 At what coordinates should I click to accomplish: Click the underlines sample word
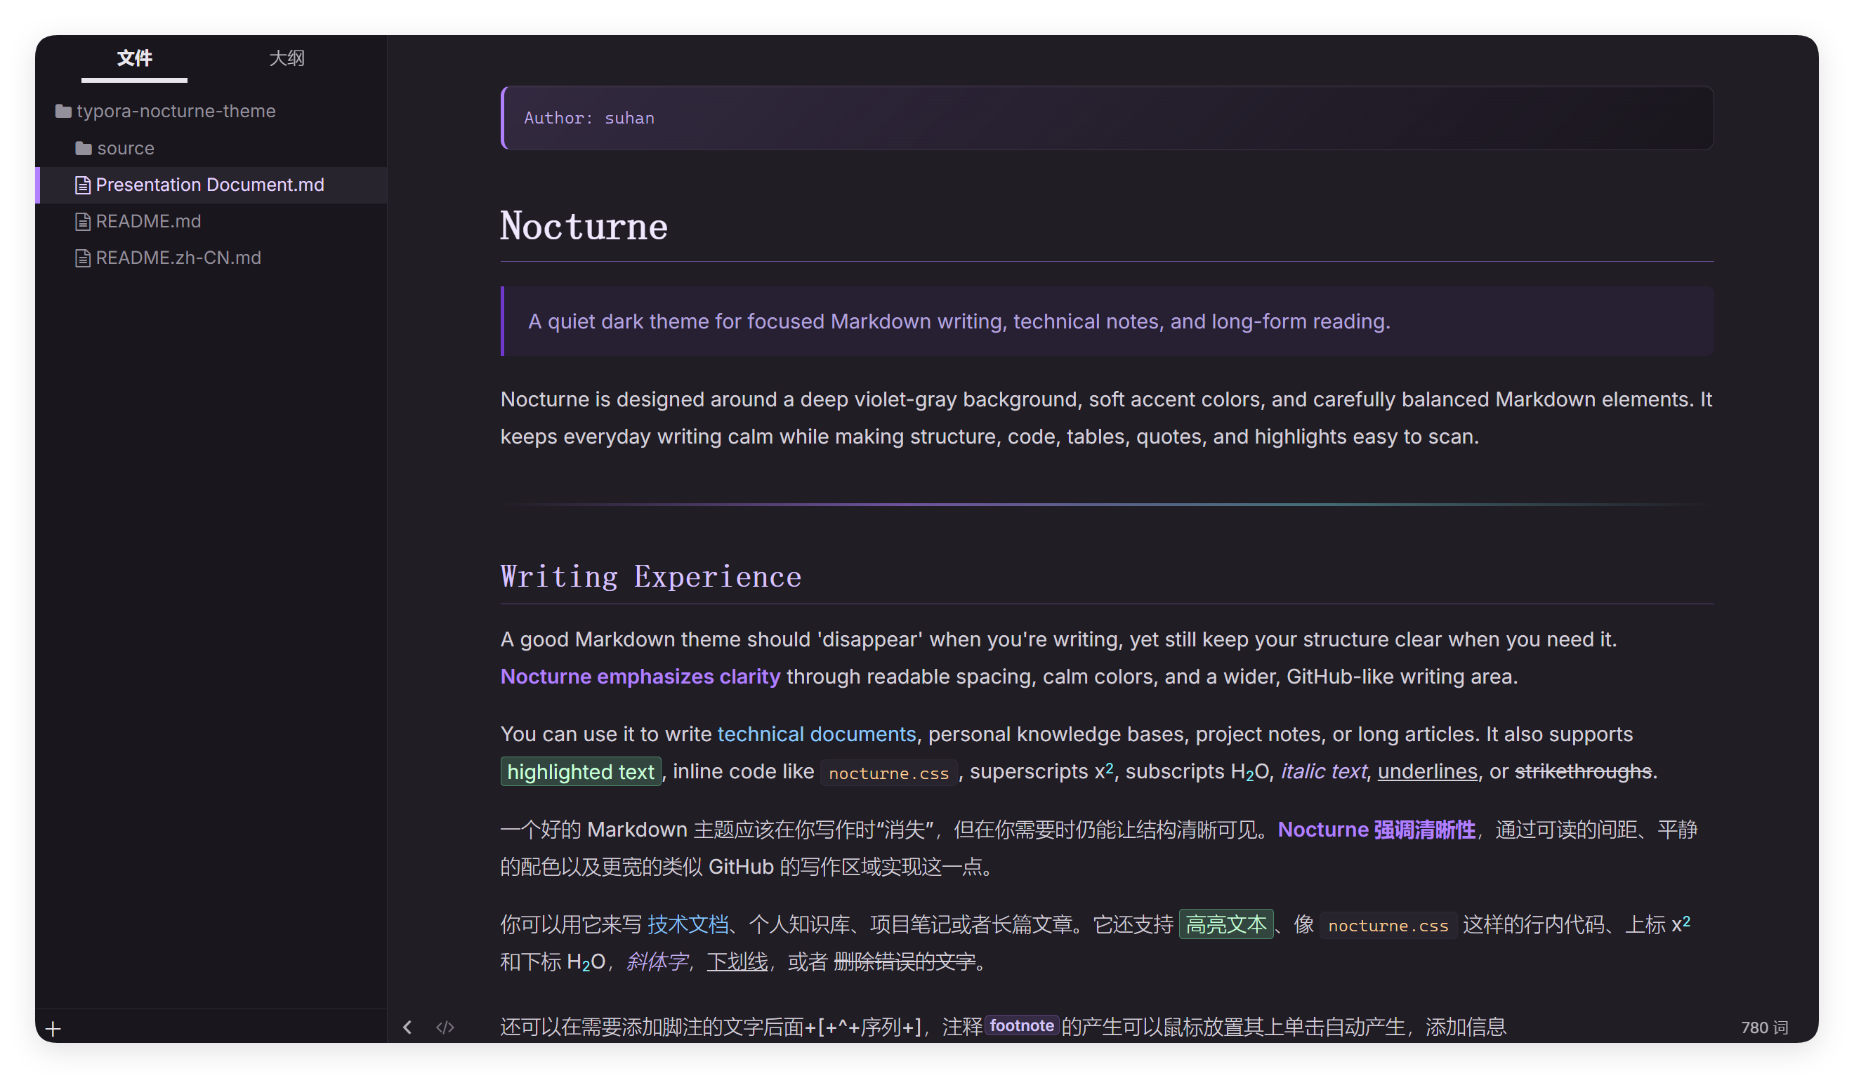[1427, 771]
